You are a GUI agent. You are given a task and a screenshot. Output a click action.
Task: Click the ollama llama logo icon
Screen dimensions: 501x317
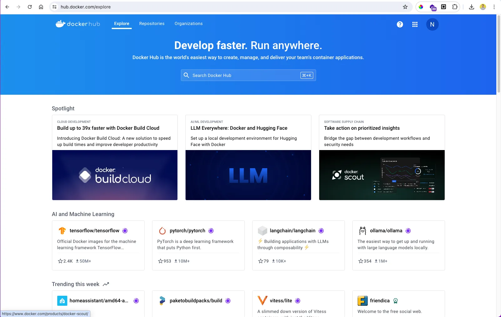tap(362, 231)
